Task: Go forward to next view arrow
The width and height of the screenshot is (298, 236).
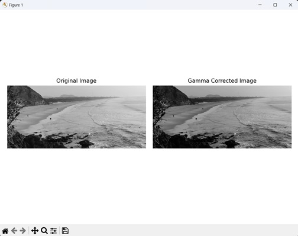Action: pyautogui.click(x=23, y=231)
